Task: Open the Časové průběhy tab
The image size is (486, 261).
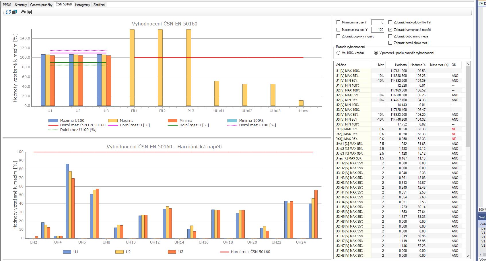Action: click(x=41, y=5)
